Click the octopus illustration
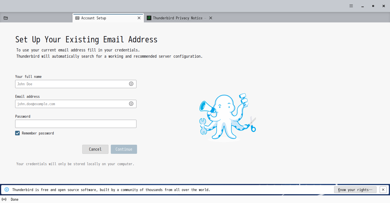Image resolution: width=390 pixels, height=203 pixels. 228,117
